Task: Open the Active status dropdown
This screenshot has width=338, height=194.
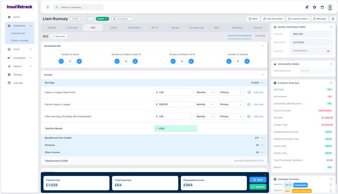Action: [x=102, y=19]
